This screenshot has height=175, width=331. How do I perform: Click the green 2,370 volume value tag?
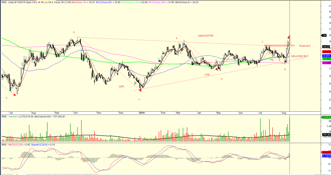(x=326, y=117)
